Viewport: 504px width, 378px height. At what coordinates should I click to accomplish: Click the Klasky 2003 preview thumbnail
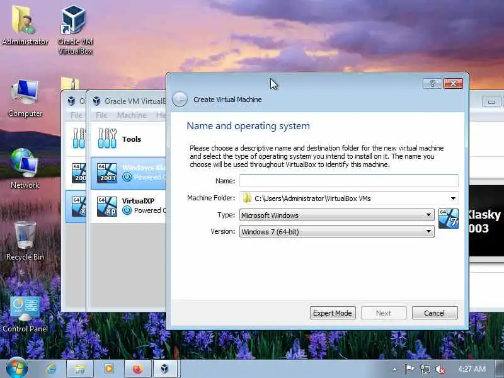486,221
